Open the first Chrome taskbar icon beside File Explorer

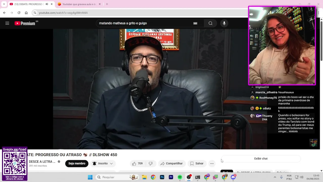[x=153, y=177]
